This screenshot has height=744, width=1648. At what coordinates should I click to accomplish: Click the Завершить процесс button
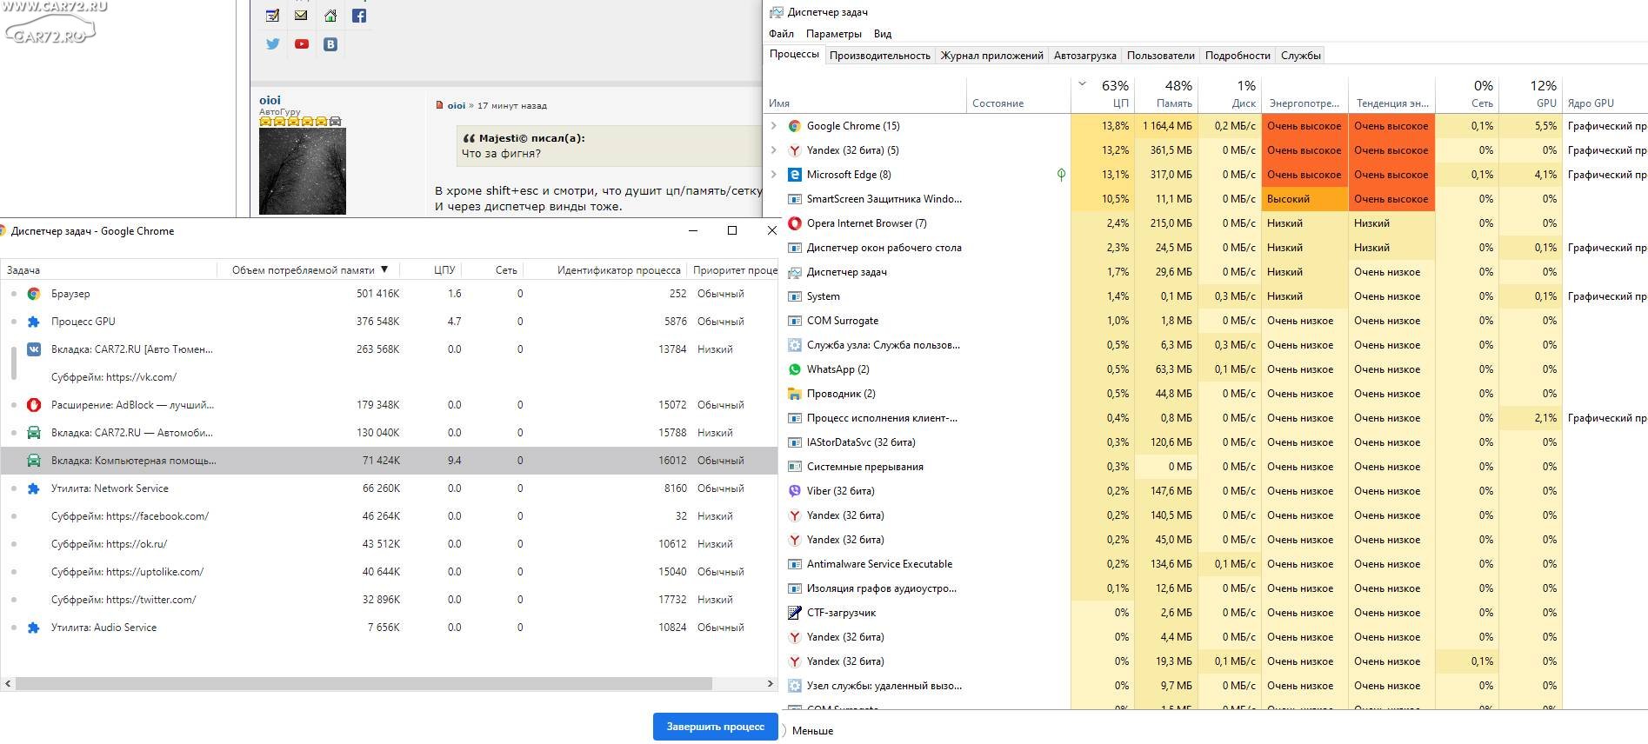pyautogui.click(x=715, y=727)
